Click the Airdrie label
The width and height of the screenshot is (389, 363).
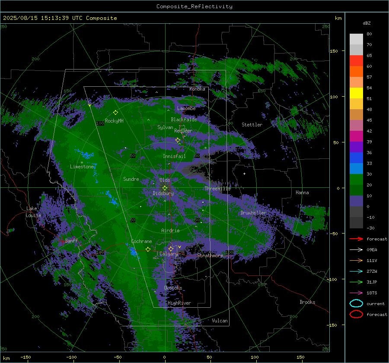point(170,230)
